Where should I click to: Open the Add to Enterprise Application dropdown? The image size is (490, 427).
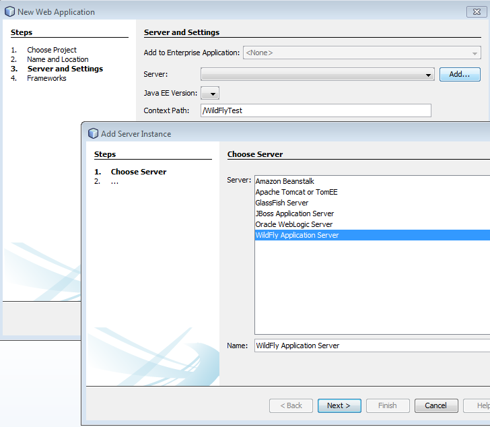362,53
